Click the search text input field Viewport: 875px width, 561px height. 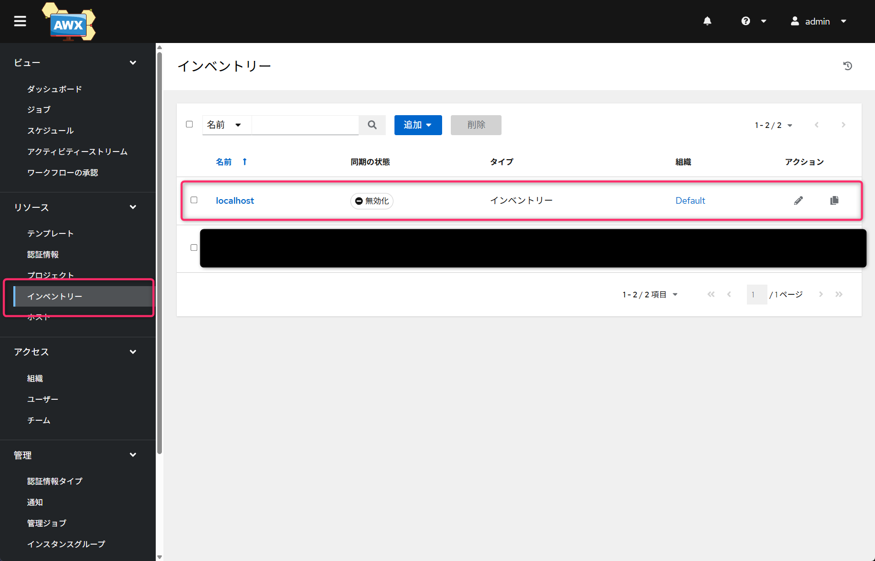(x=305, y=125)
